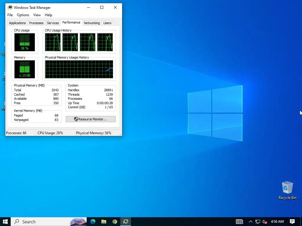Click the muted volume tray icon
Image resolution: width=302 pixels, height=226 pixels.
tap(265, 222)
